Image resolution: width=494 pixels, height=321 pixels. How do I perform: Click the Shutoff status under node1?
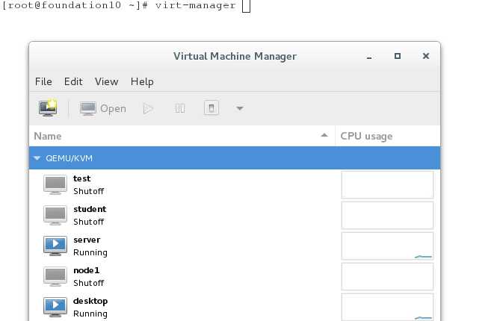pyautogui.click(x=88, y=283)
